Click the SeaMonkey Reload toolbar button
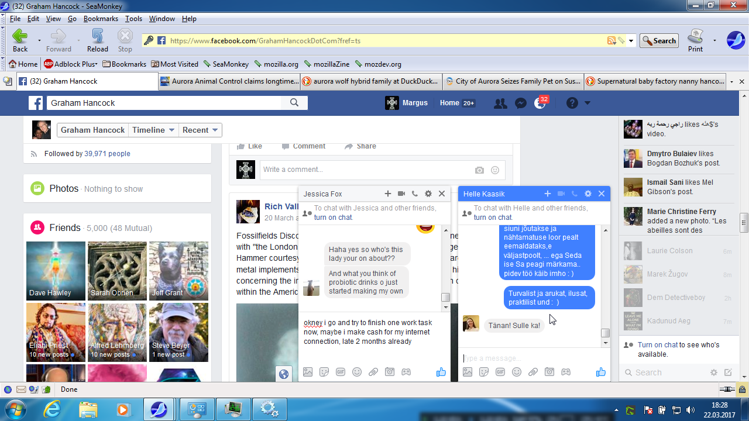The width and height of the screenshot is (749, 421). pos(97,40)
